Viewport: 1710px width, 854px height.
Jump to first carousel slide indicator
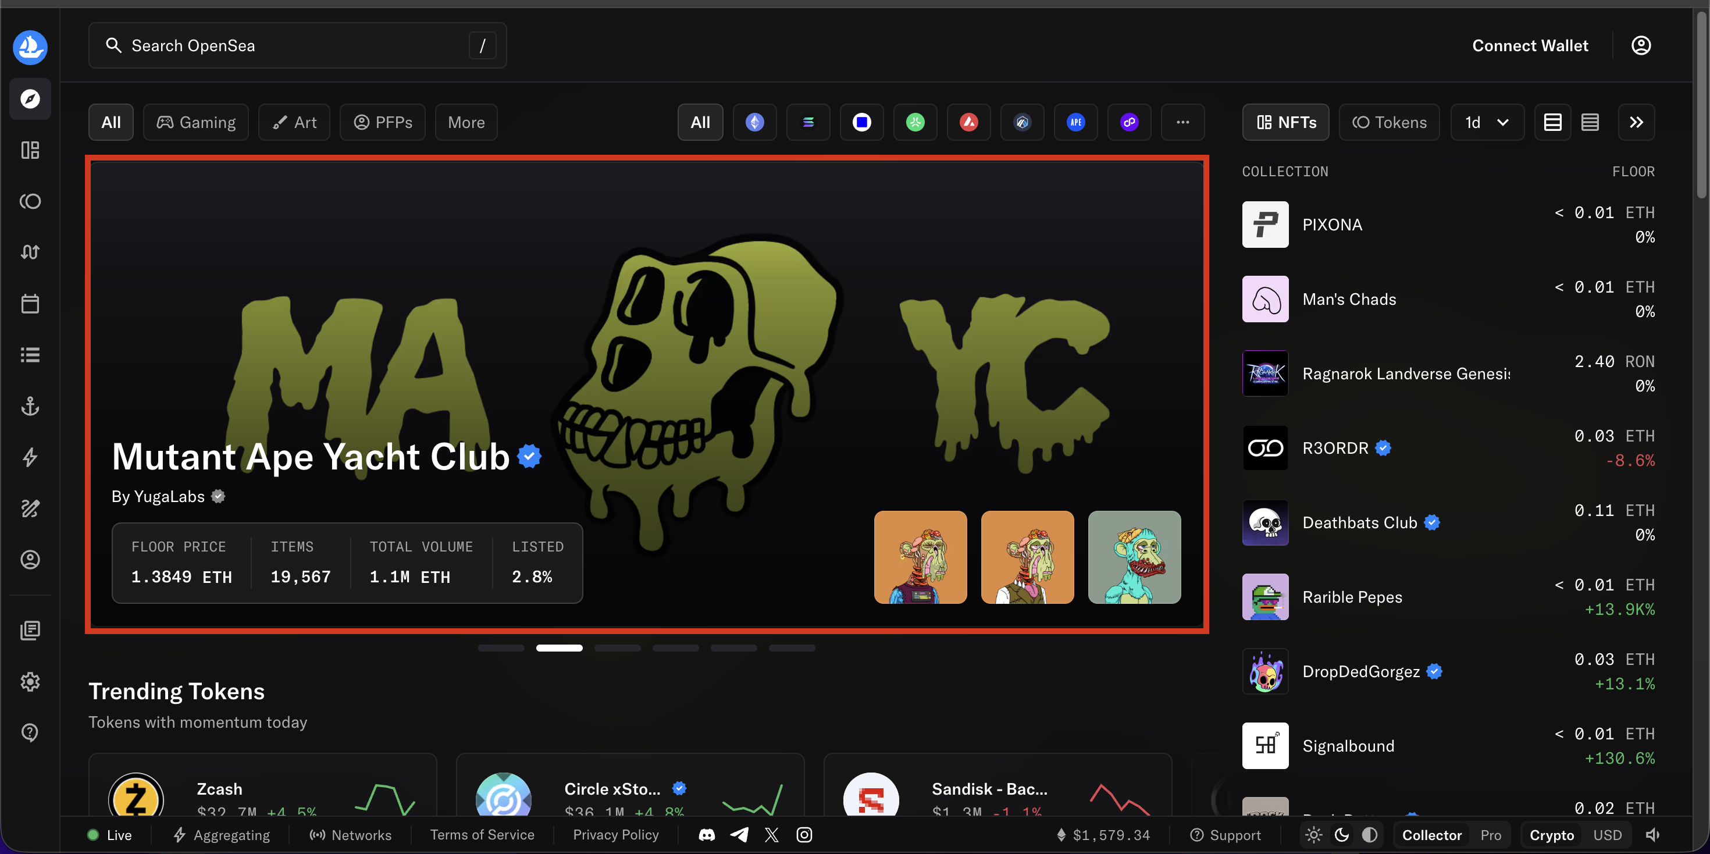[x=501, y=647]
